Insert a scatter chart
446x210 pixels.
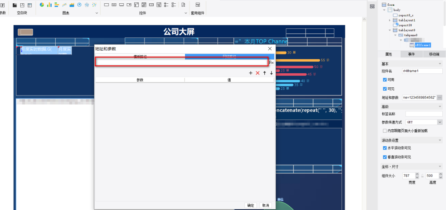point(95,5)
